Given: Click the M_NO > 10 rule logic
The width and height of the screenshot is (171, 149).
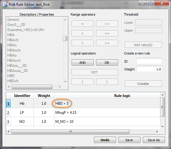Looking at the screenshot, I should pos(64,122).
